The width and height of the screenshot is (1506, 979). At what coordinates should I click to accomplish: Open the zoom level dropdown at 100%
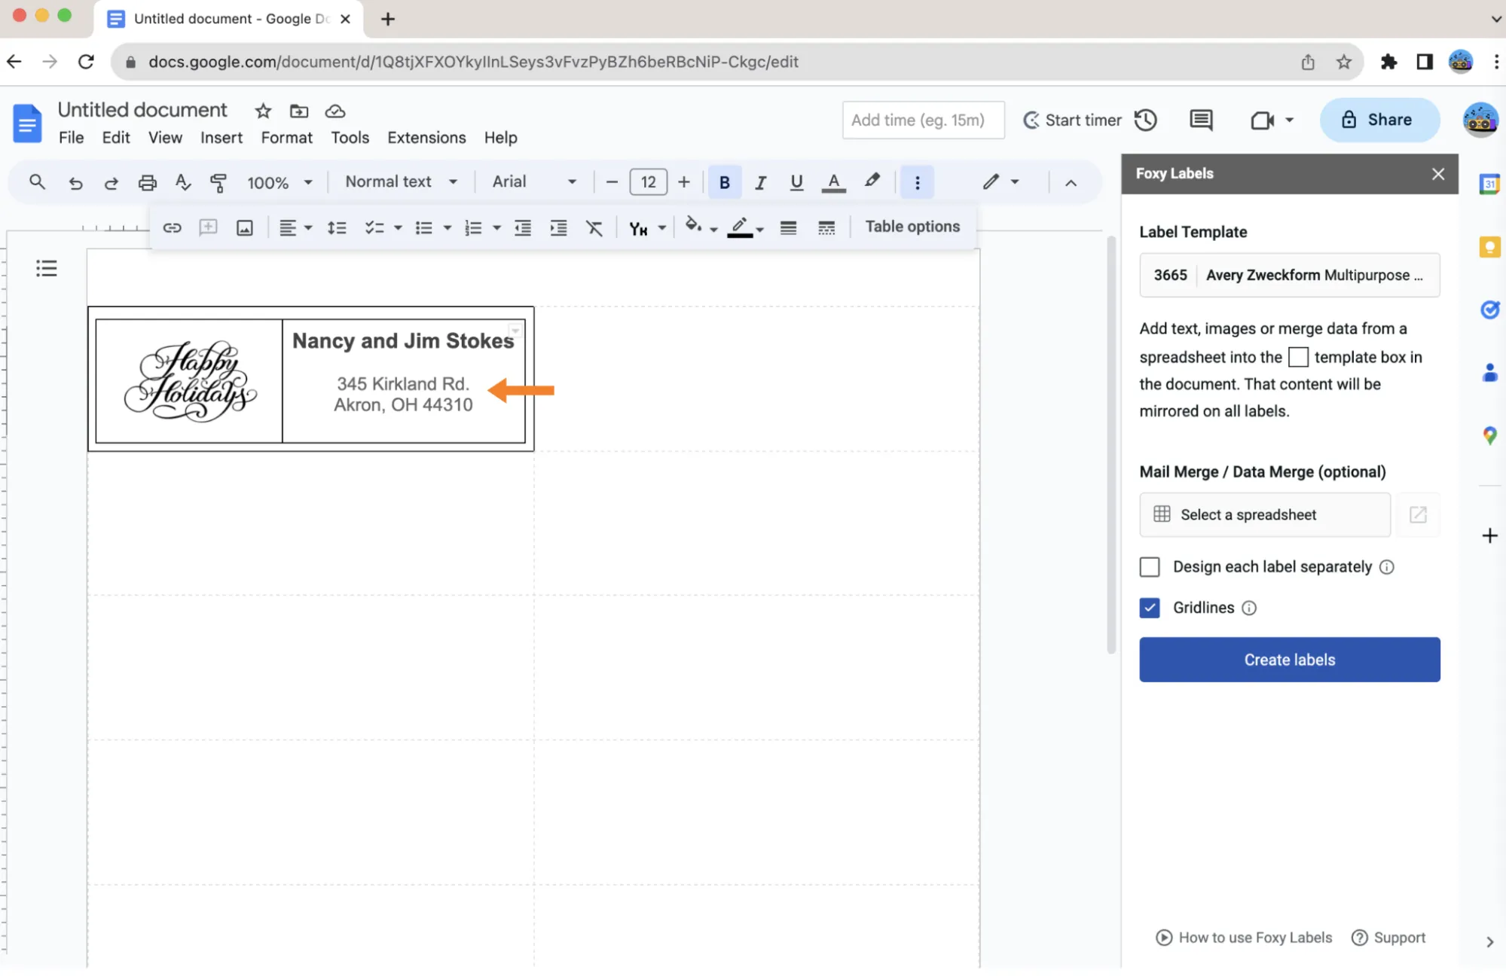click(x=280, y=182)
